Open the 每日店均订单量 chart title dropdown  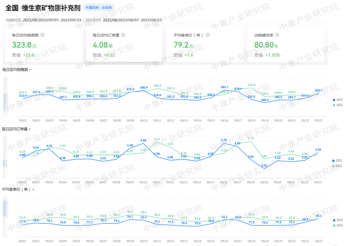[x=30, y=129]
